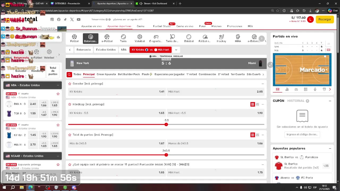Image resolution: width=340 pixels, height=191 pixels.
Task: Select Más de 240.5 at 1.87
Action: [x=117, y=143]
